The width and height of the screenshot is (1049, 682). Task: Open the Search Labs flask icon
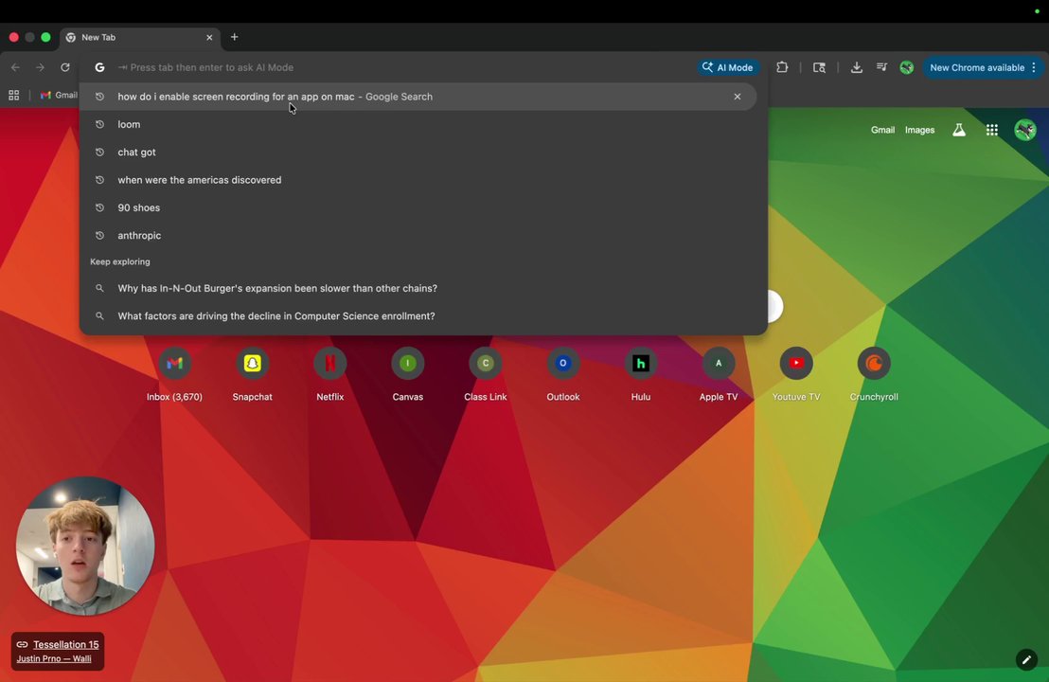click(x=959, y=130)
